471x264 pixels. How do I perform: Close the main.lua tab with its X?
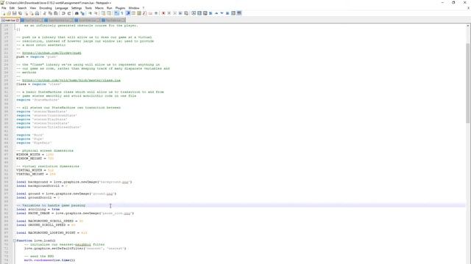click(18, 20)
